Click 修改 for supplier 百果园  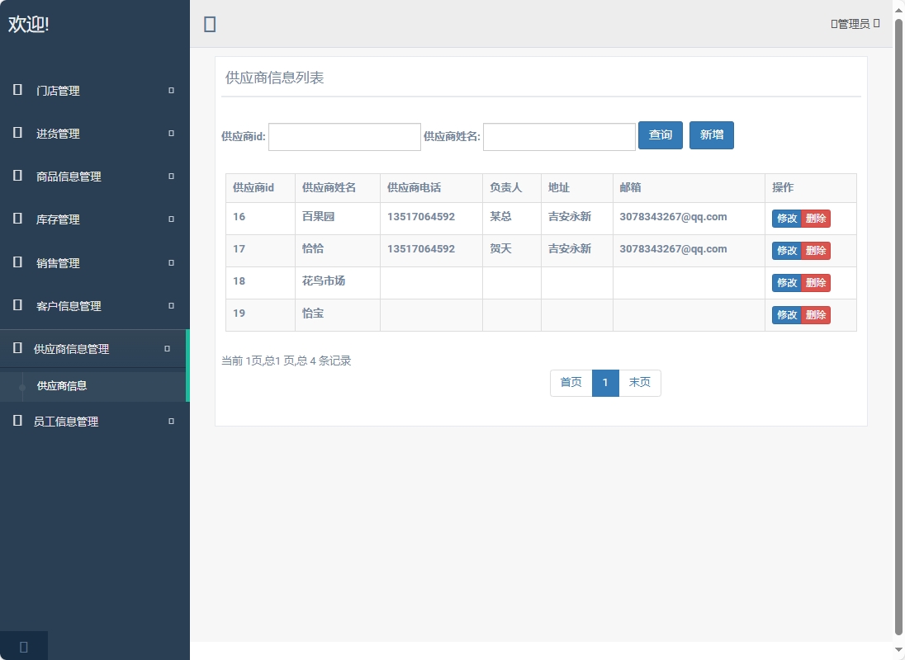(x=784, y=218)
